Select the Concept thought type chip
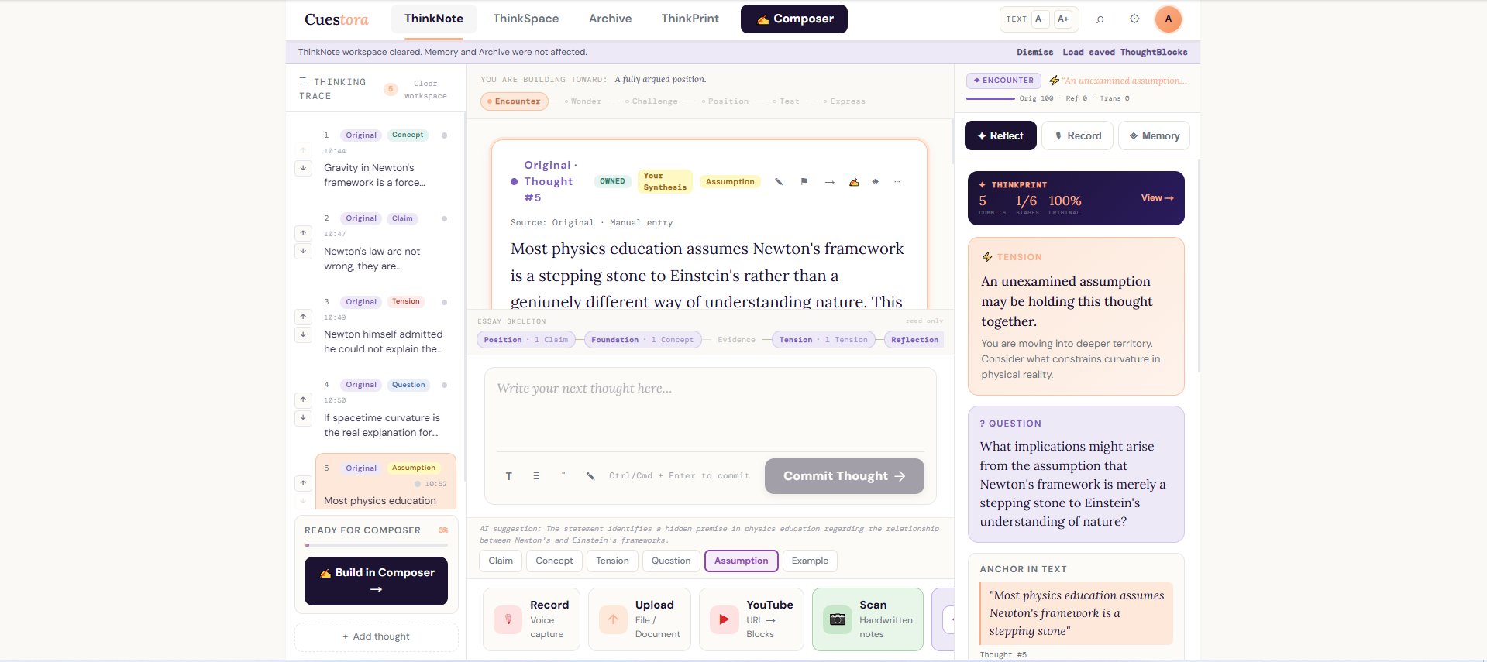 pos(554,561)
